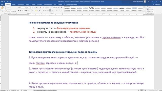Viewport: 162px width, 91px height.
Task: Click the 'душепопечении' underlined word
Action: click(x=111, y=37)
